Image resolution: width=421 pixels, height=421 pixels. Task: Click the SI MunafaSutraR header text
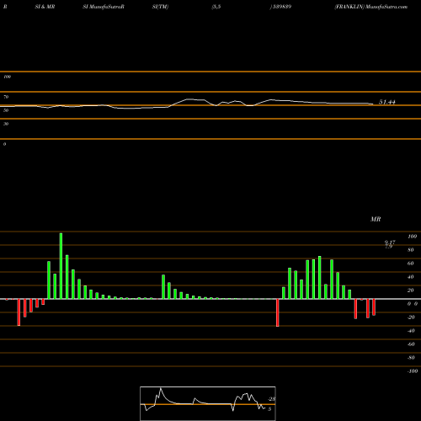pos(104,7)
